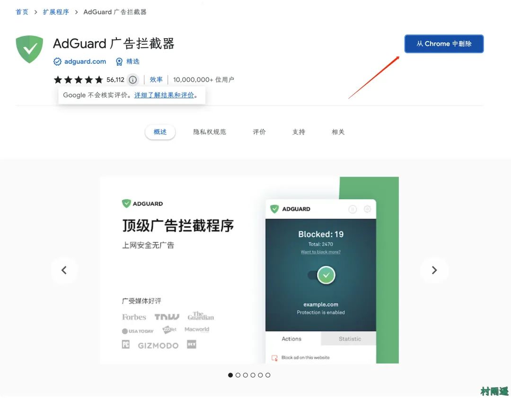The height and width of the screenshot is (398, 511).
Task: Click the 从 Chrome 中删除 button
Action: [444, 44]
